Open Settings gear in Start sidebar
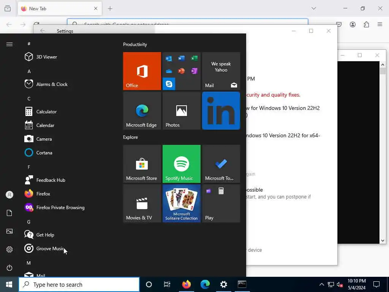This screenshot has width=389, height=292. click(9, 249)
